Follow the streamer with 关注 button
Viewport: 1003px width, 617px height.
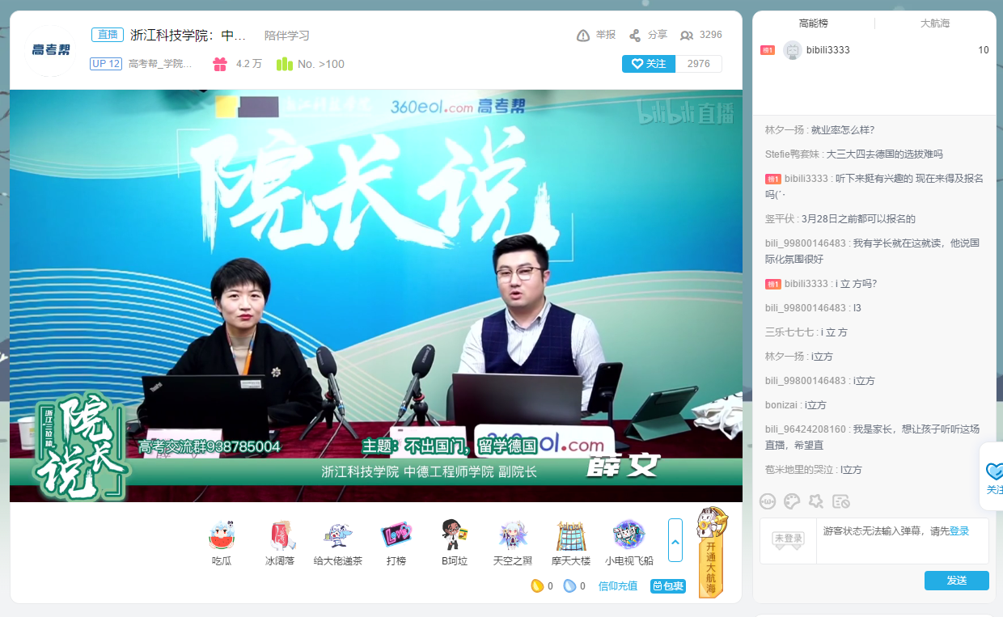pos(648,64)
